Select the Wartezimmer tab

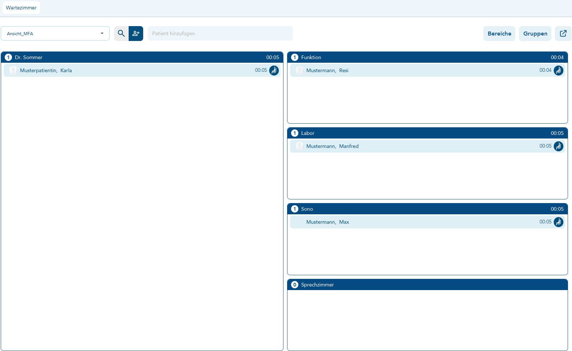[21, 8]
